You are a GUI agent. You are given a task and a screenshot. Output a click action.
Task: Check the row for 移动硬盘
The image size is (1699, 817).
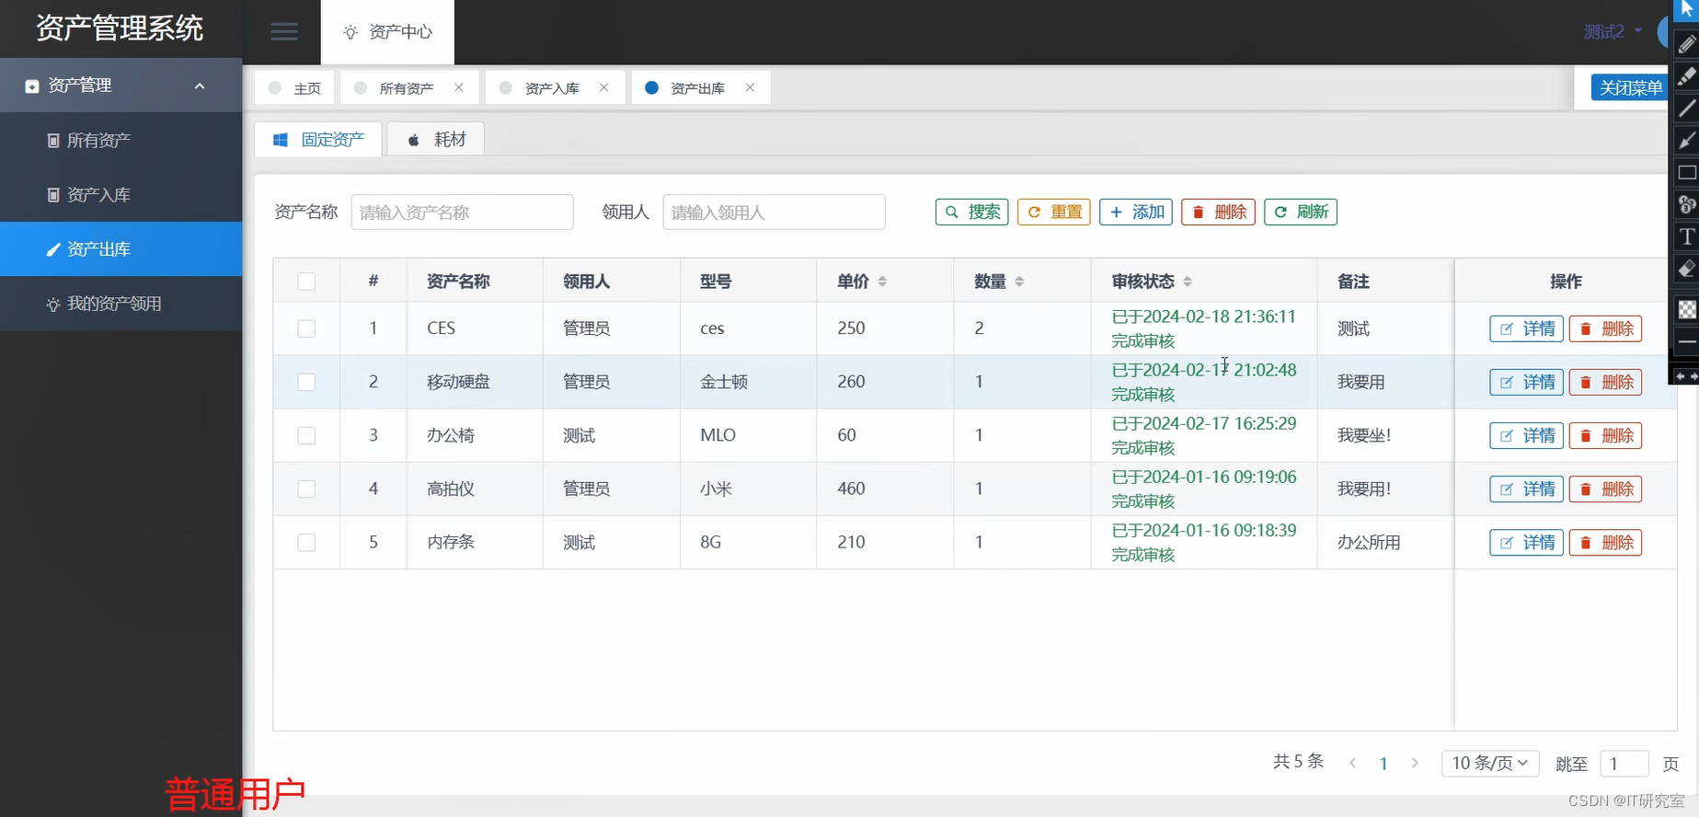(306, 382)
